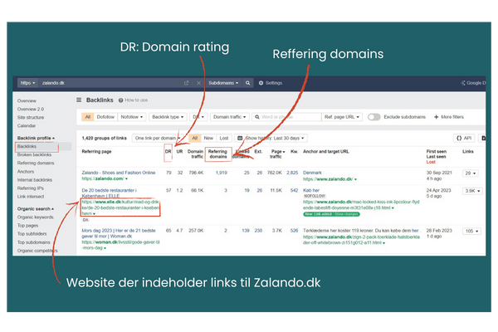Sort by the UR column header
Screen dimensions: 498x332
tap(179, 152)
